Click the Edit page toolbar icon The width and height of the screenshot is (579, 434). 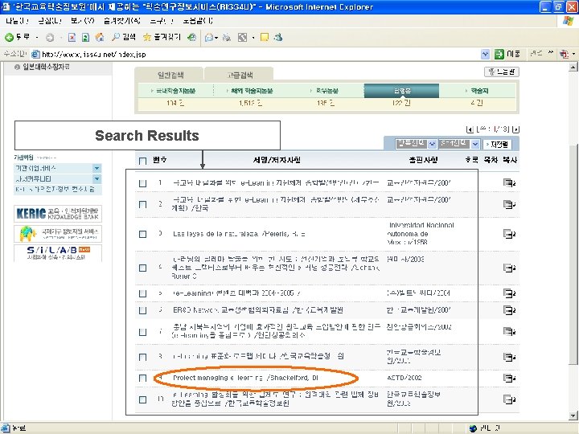(242, 37)
